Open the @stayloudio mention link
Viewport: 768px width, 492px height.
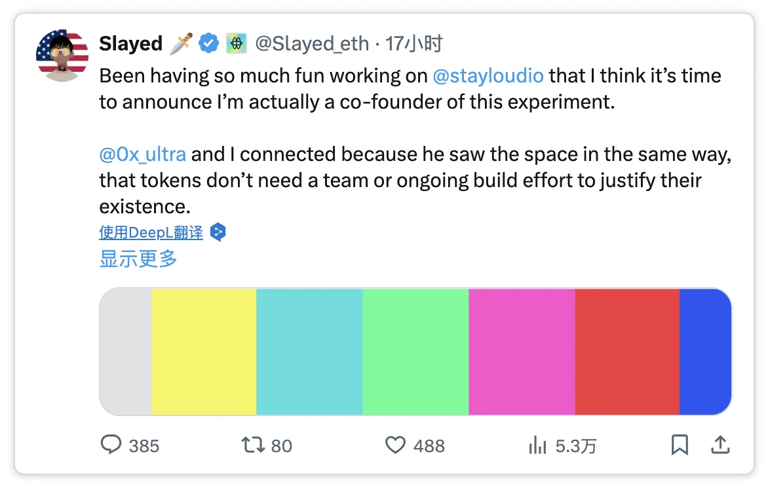point(488,76)
